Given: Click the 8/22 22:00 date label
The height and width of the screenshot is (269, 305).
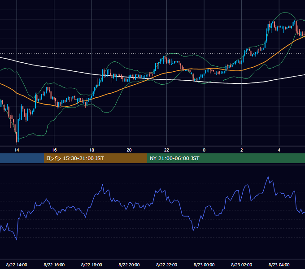Looking at the screenshot, I should (x=166, y=265).
